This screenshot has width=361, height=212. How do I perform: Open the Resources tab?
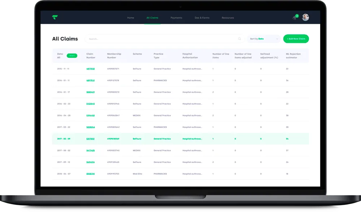(x=228, y=18)
